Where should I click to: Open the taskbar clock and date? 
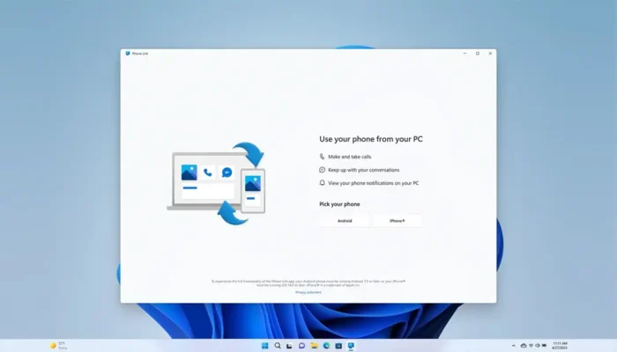560,346
